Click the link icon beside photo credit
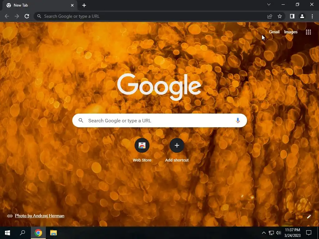 coord(10,216)
